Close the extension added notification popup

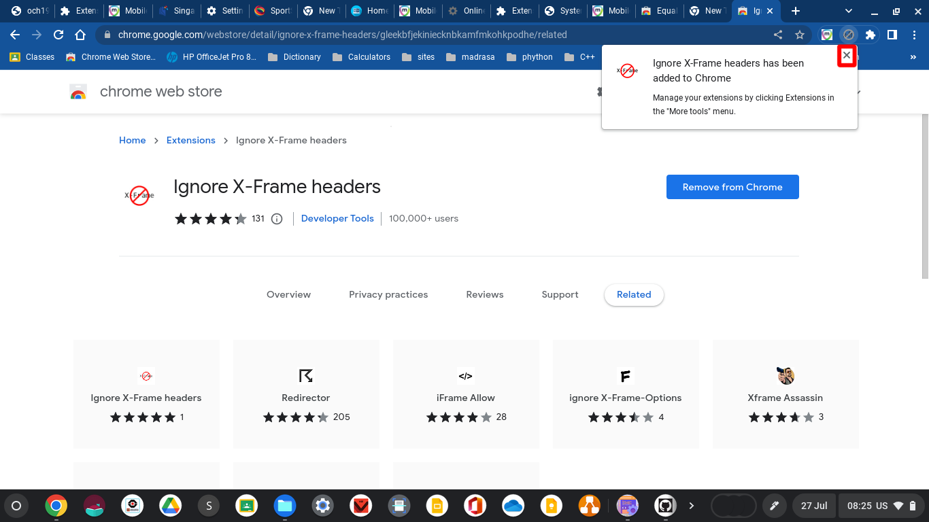pyautogui.click(x=847, y=56)
